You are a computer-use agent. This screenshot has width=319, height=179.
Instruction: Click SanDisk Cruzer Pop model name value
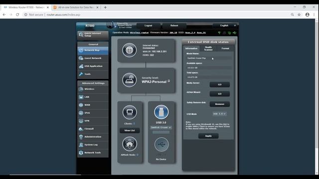click(196, 58)
